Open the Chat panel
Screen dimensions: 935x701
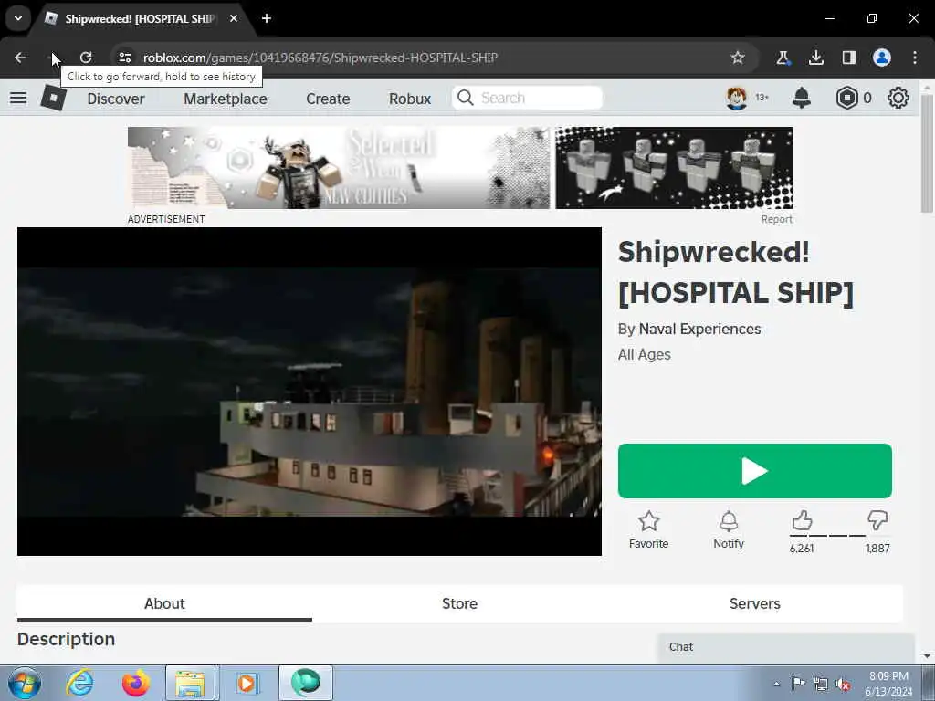[786, 647]
